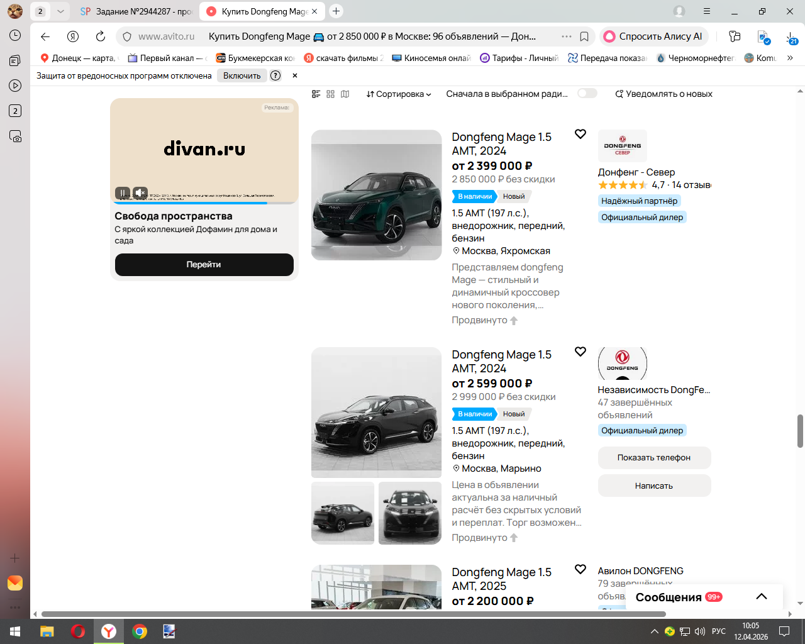This screenshot has height=644, width=805.
Task: Click the page translate icon with checkmark
Action: coord(763,38)
